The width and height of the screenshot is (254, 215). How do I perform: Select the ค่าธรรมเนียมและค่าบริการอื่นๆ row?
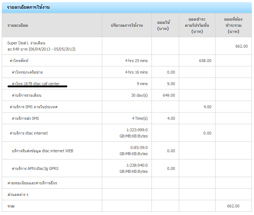click(x=32, y=183)
